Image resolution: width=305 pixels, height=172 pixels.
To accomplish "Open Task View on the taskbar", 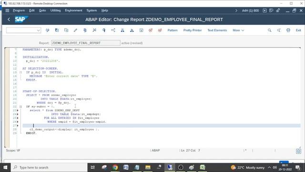I will coord(93,167).
